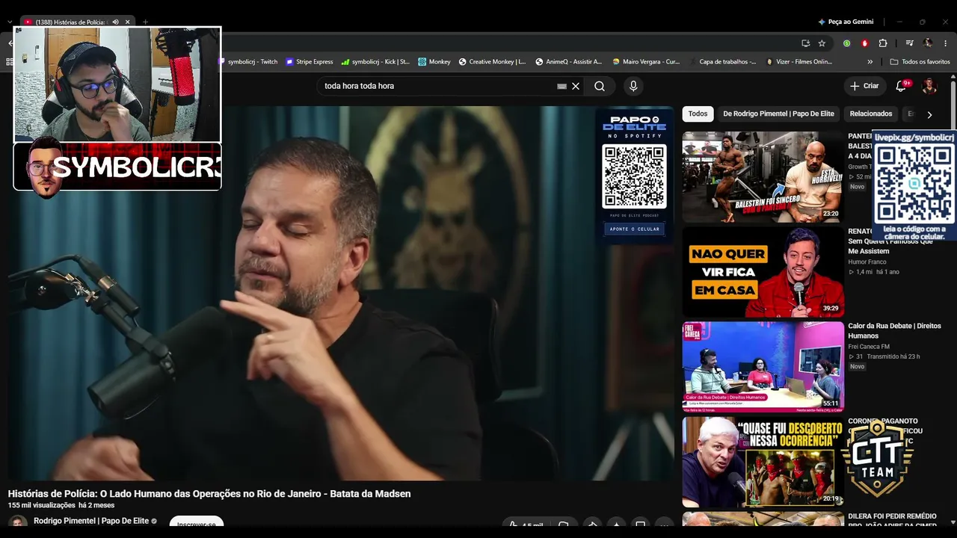Click the SYMBOLICRJ streamer name banner

[117, 167]
